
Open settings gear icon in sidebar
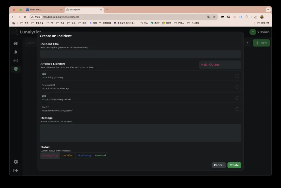pos(16,162)
